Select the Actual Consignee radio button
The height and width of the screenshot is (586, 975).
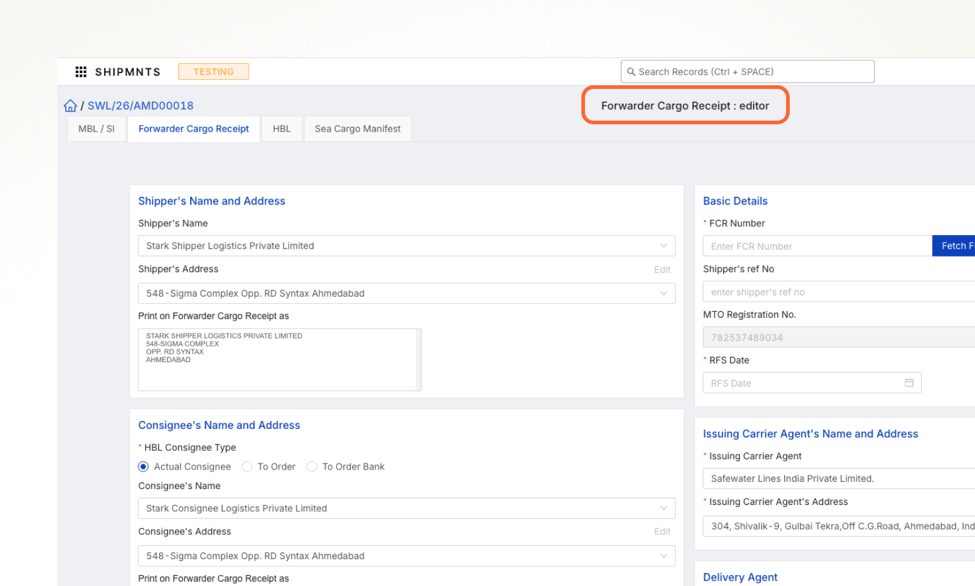[x=143, y=467]
